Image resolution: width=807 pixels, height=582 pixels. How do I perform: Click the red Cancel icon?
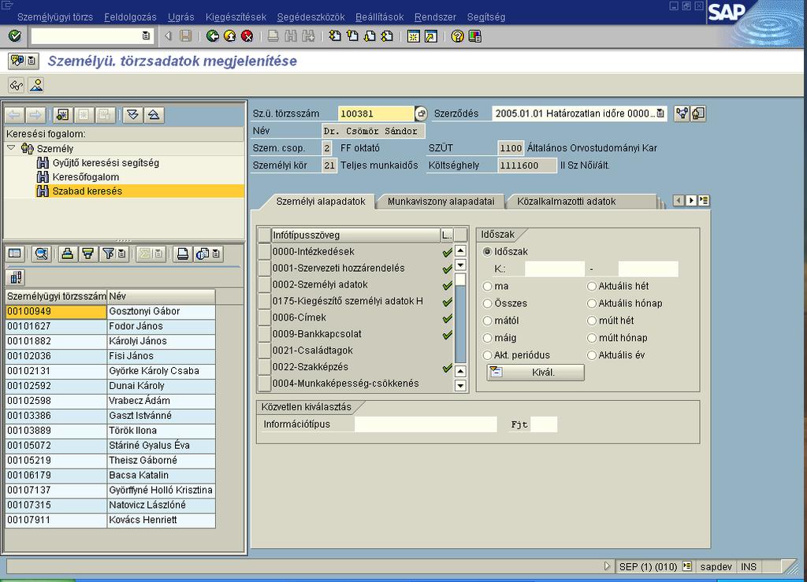(x=247, y=36)
